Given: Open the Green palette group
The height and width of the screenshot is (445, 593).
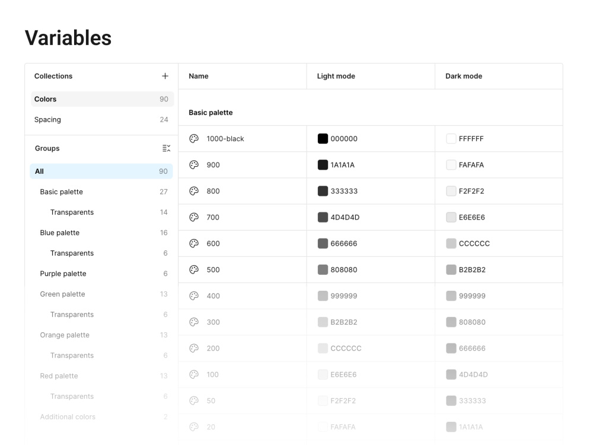Looking at the screenshot, I should coord(101,294).
